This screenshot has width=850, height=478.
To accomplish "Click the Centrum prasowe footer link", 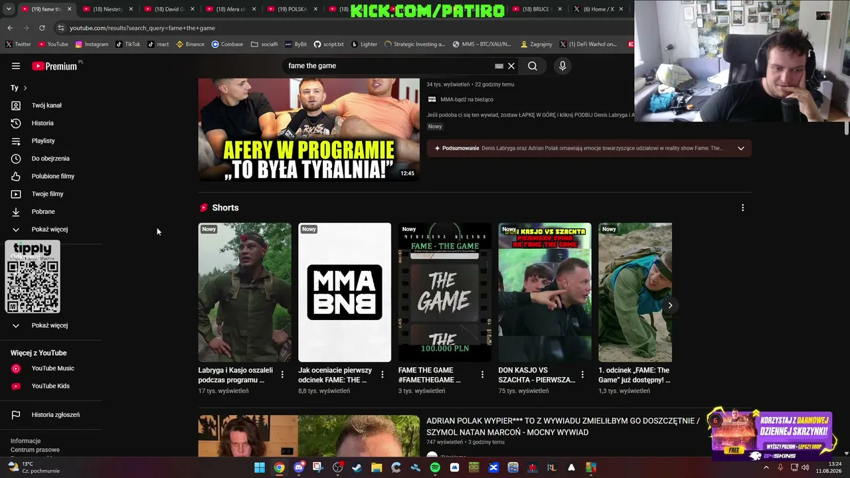I will click(35, 449).
